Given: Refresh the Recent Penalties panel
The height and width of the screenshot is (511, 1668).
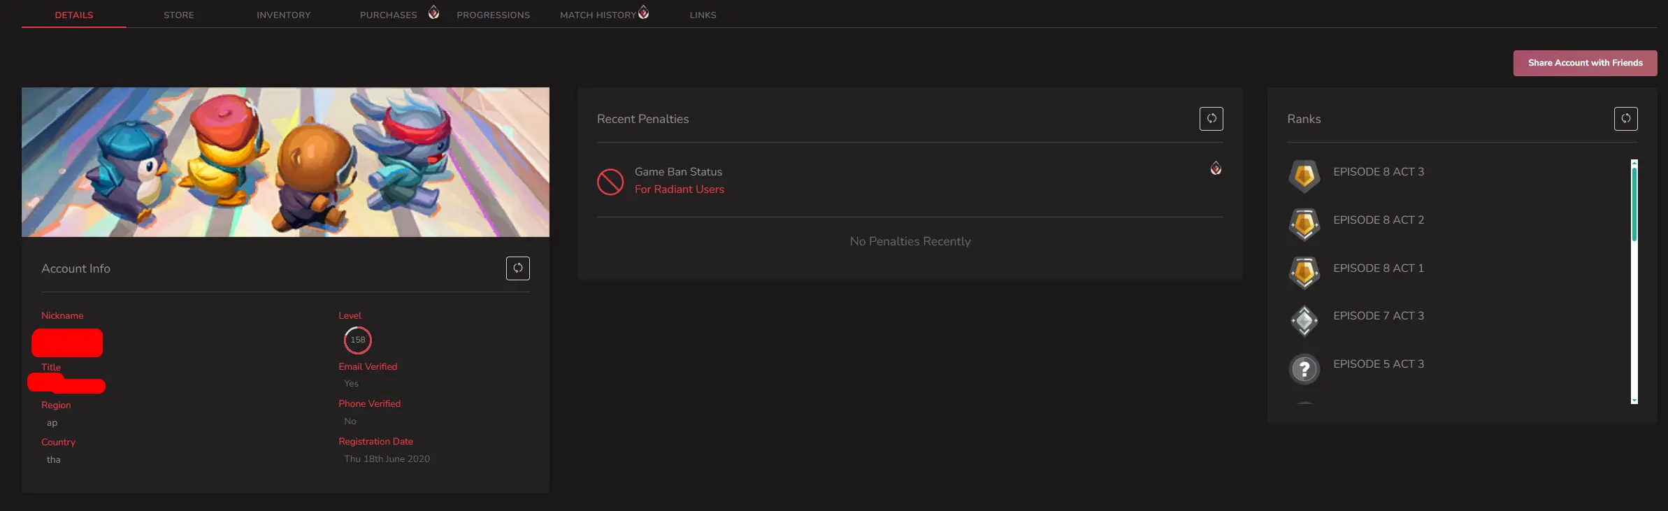Looking at the screenshot, I should [1211, 119].
